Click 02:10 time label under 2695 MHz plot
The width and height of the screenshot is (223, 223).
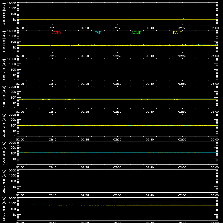pos(52,140)
